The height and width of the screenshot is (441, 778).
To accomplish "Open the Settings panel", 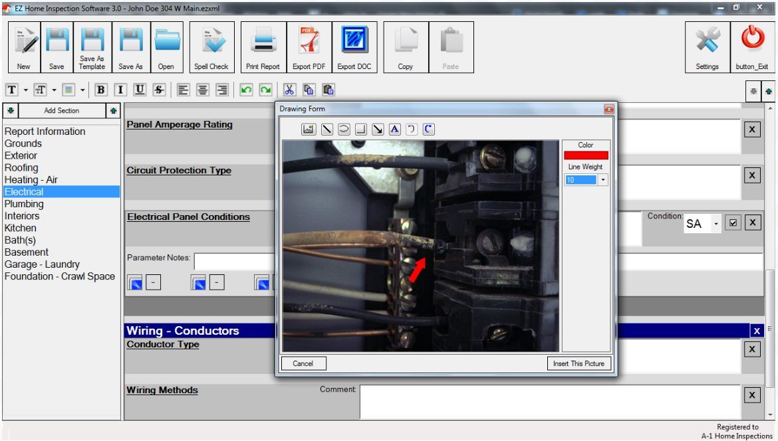I will pyautogui.click(x=707, y=46).
